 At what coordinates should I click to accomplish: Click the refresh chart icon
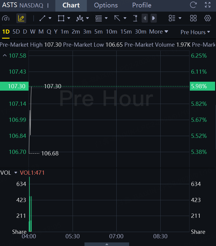pyautogui.click(x=193, y=5)
